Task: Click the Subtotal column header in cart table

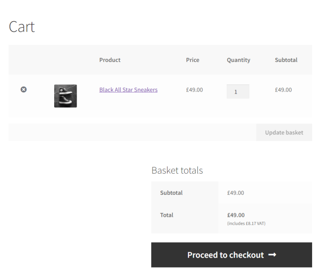Action: coord(286,60)
